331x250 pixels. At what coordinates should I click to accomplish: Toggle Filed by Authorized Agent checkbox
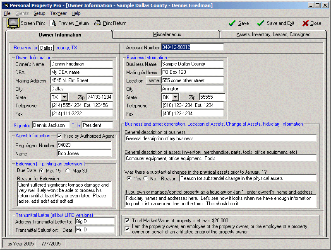(59, 136)
